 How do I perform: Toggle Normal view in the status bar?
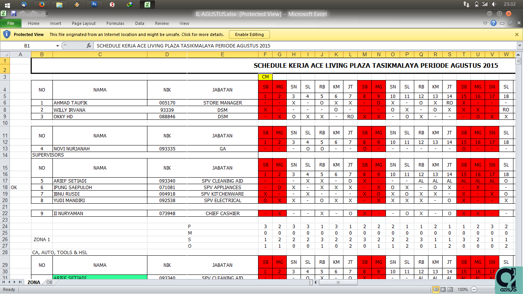(x=436, y=289)
